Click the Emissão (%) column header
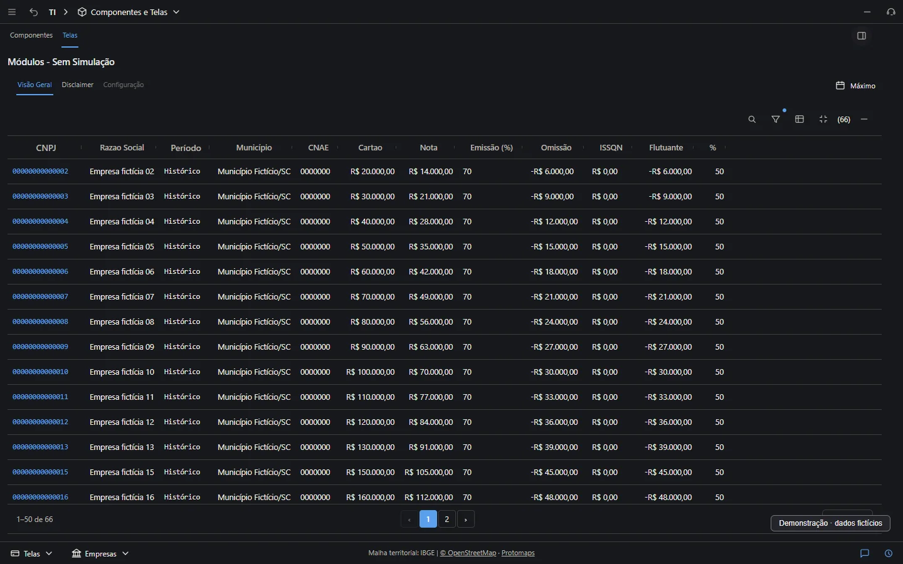903x564 pixels. coord(492,147)
